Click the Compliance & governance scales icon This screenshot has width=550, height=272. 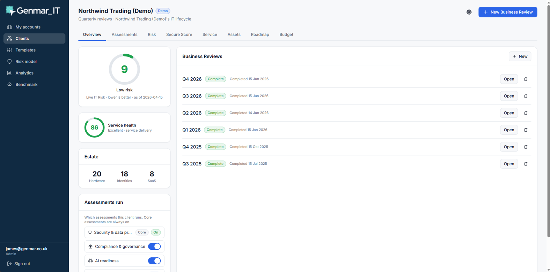coord(90,247)
